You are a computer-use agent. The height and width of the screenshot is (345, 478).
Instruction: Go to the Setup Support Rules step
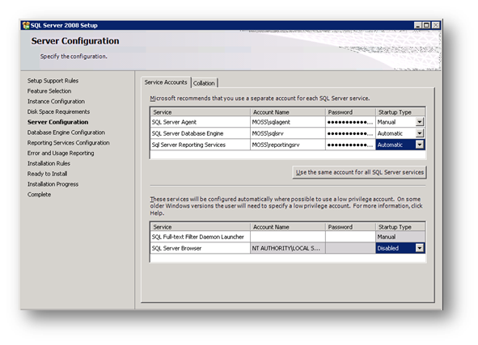[53, 81]
